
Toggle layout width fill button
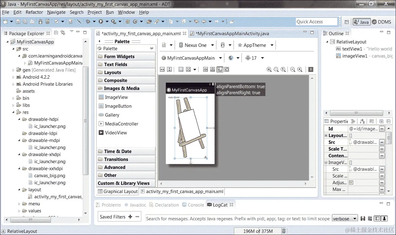(162, 69)
